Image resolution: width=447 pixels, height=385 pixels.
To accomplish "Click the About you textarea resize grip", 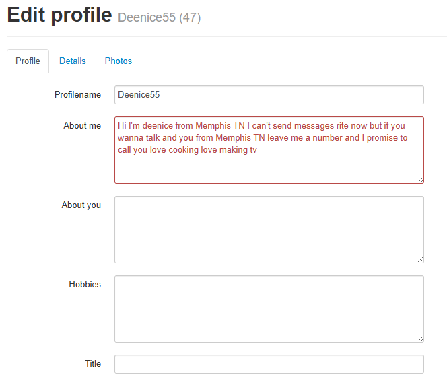I will (x=420, y=259).
